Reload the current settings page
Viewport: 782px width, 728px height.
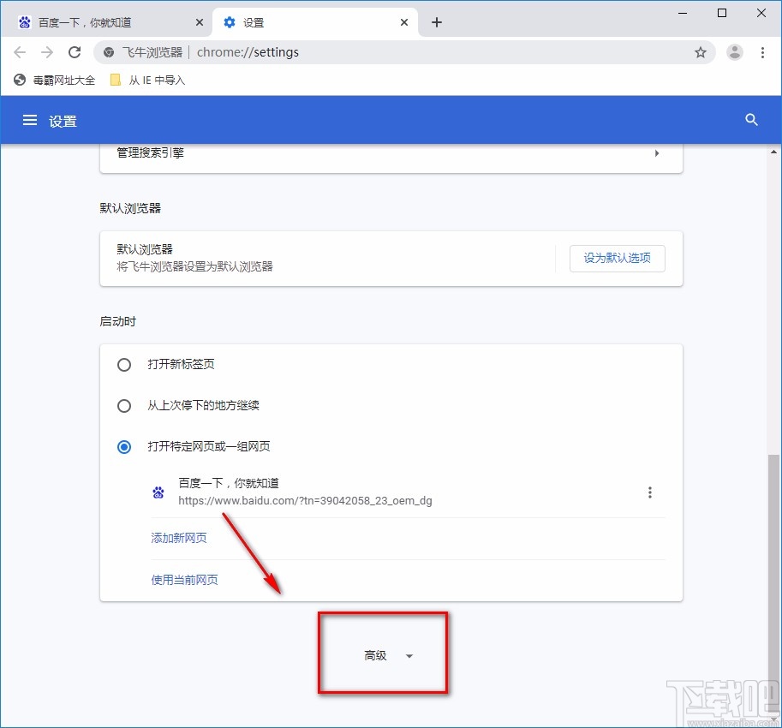point(75,52)
